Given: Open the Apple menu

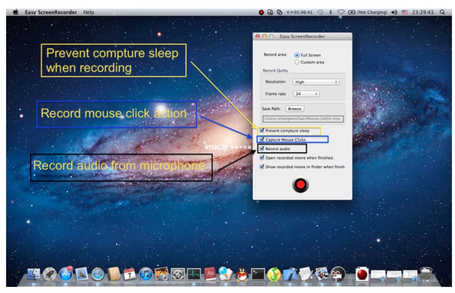Looking at the screenshot, I should click(x=16, y=12).
